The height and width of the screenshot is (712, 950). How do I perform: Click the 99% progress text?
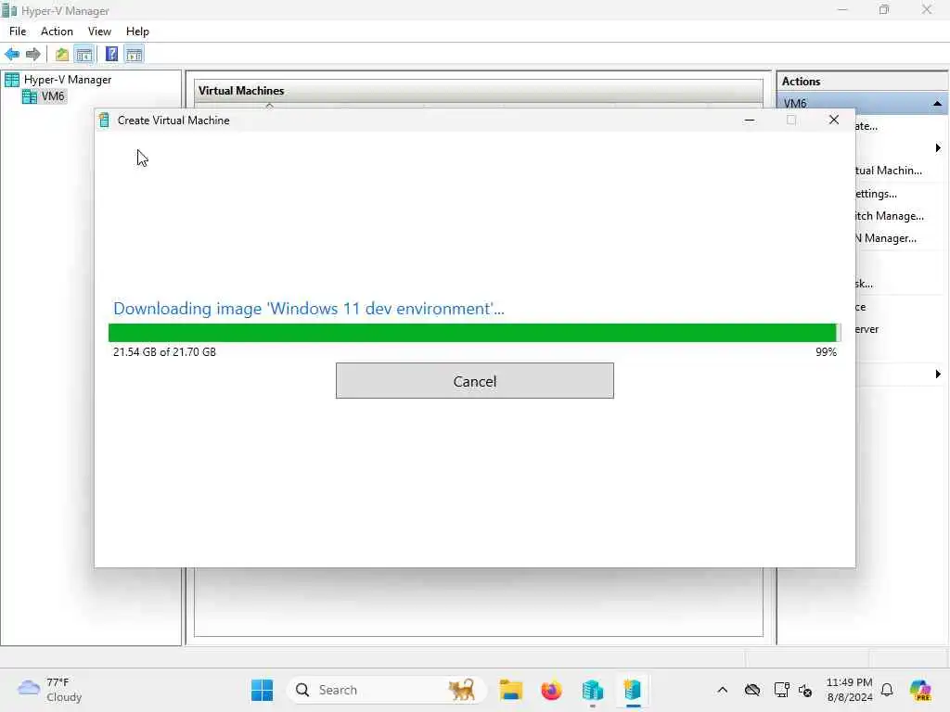point(826,351)
